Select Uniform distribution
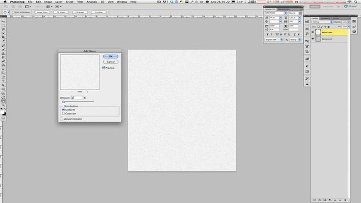 point(63,110)
